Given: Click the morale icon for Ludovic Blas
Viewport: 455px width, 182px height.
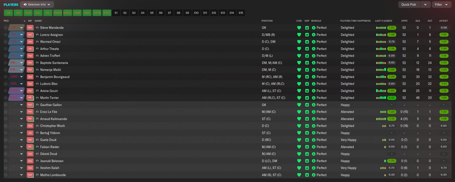Looking at the screenshot, I should (x=314, y=84).
